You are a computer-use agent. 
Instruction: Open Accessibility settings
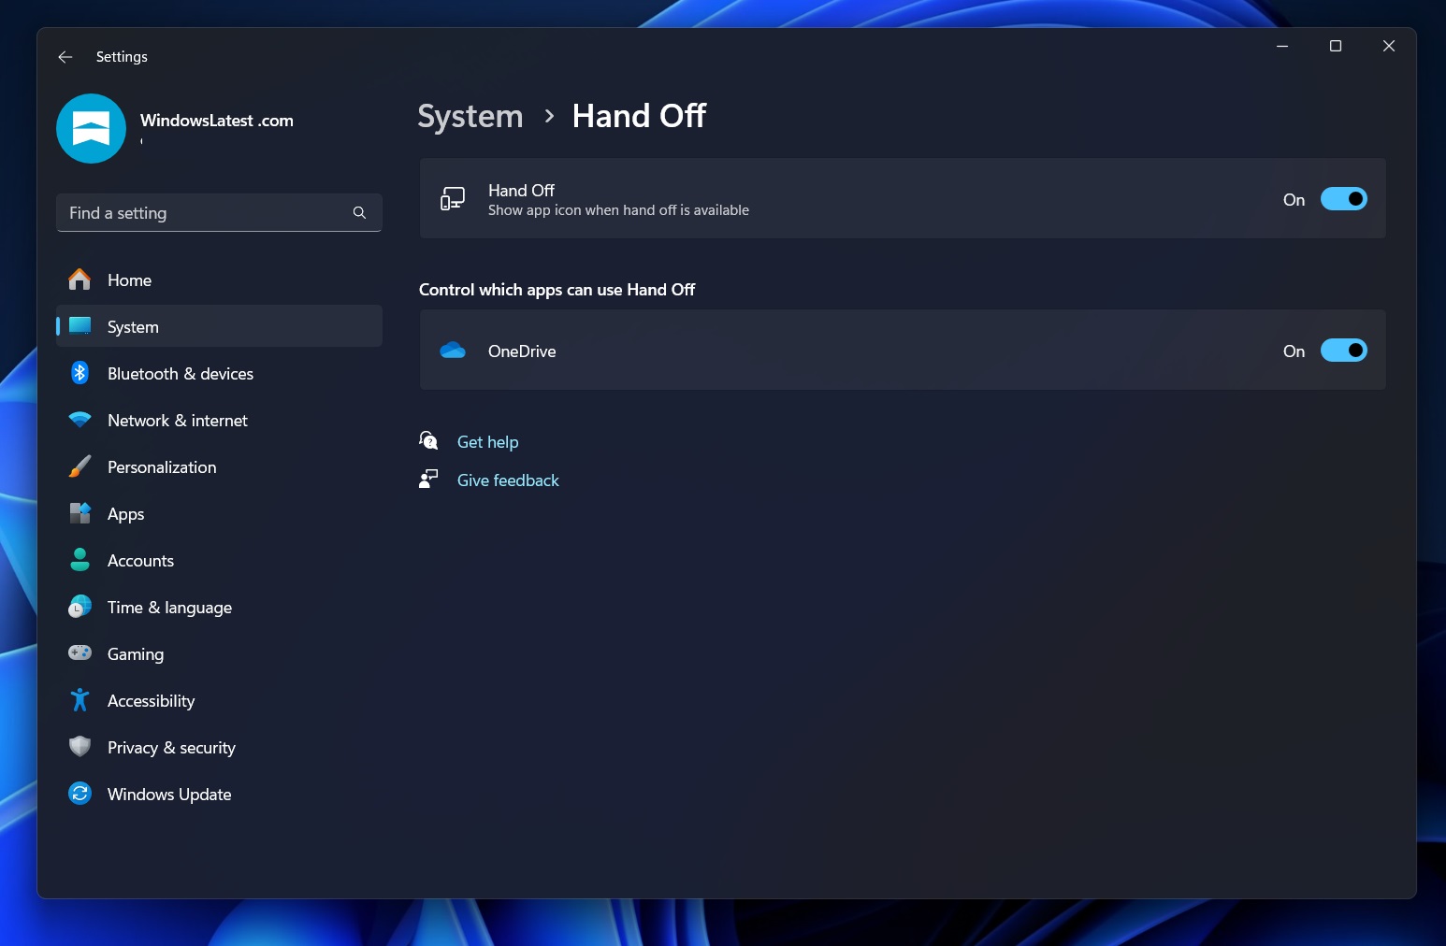pos(219,700)
